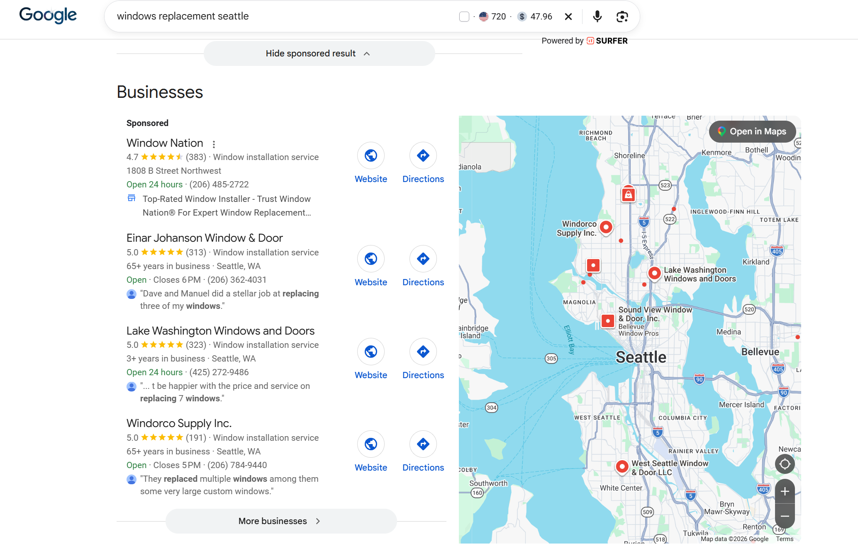Center map on my location

click(x=785, y=464)
